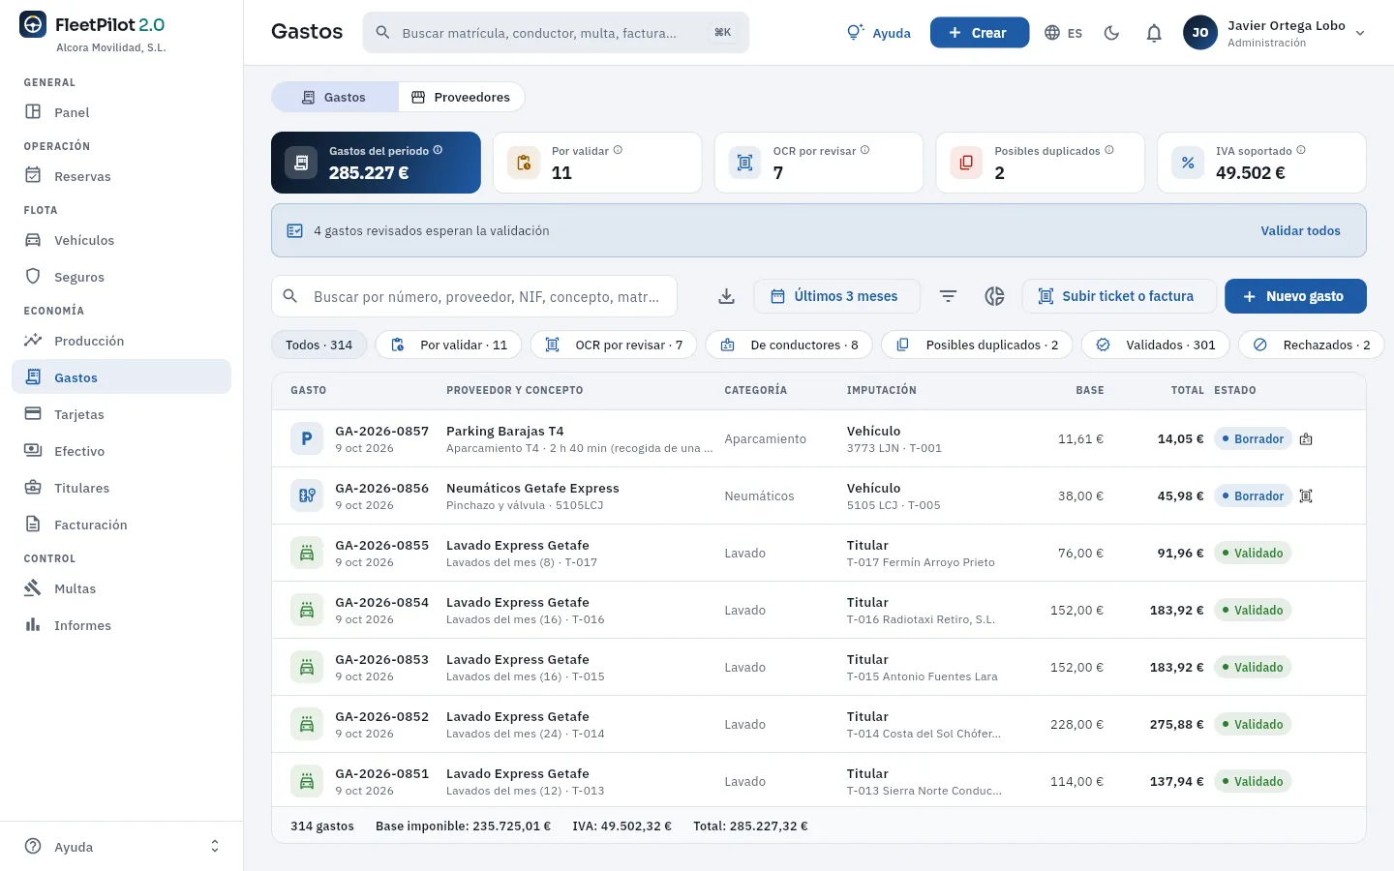
Task: Select the Todos · 314 chip
Action: 319,345
